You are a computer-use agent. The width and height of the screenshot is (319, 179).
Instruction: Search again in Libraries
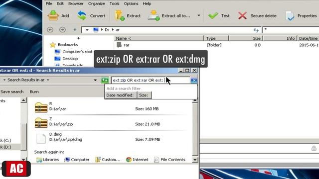click(47, 160)
